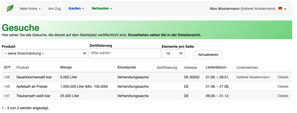Sort by the Lieferdatum column header
Screen dimensions: 297x113
(216, 67)
